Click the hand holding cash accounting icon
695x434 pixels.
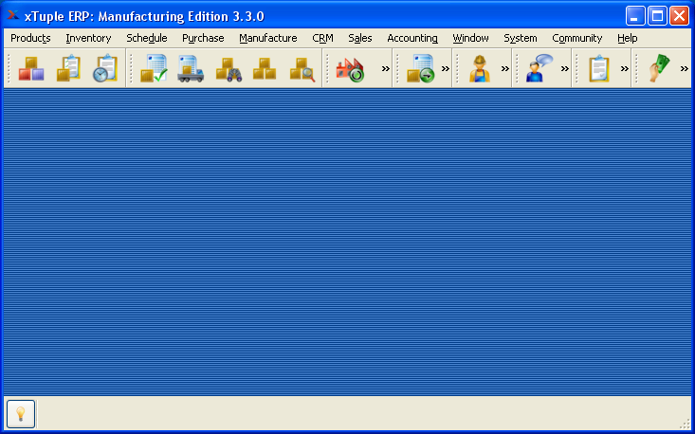(660, 68)
